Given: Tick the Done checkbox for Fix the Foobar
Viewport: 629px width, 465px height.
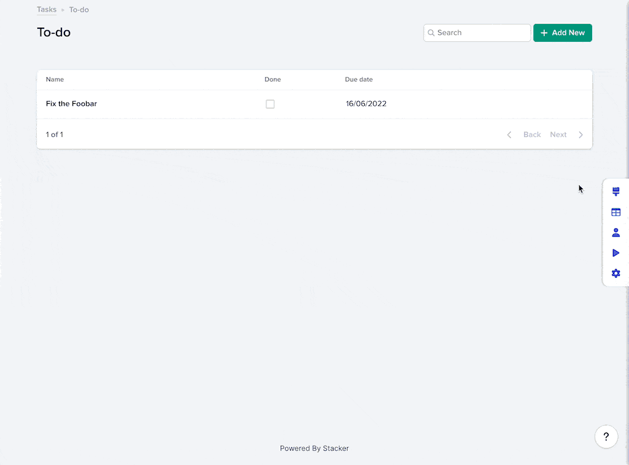Looking at the screenshot, I should coord(270,104).
